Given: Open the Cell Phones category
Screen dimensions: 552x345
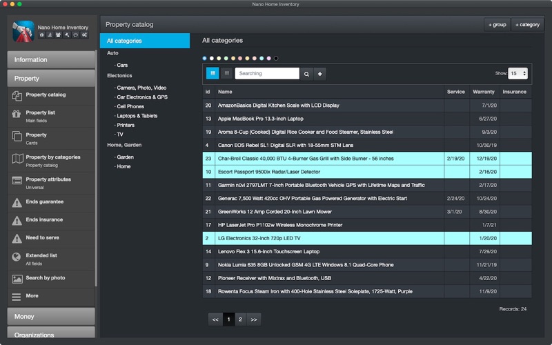Looking at the screenshot, I should tap(130, 106).
